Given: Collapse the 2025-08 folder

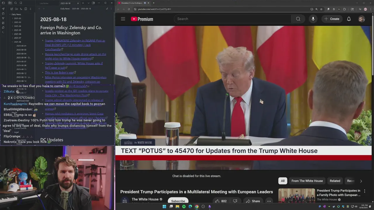Looking at the screenshot, I should point(18,42).
